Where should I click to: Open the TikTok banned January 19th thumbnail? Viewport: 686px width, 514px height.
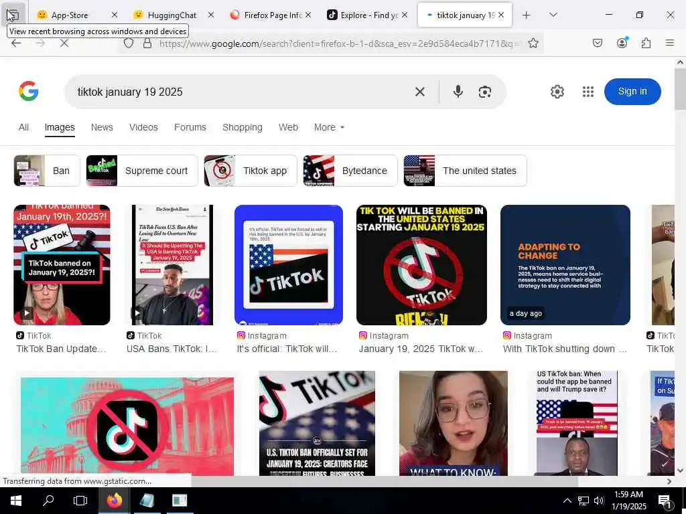pyautogui.click(x=62, y=265)
